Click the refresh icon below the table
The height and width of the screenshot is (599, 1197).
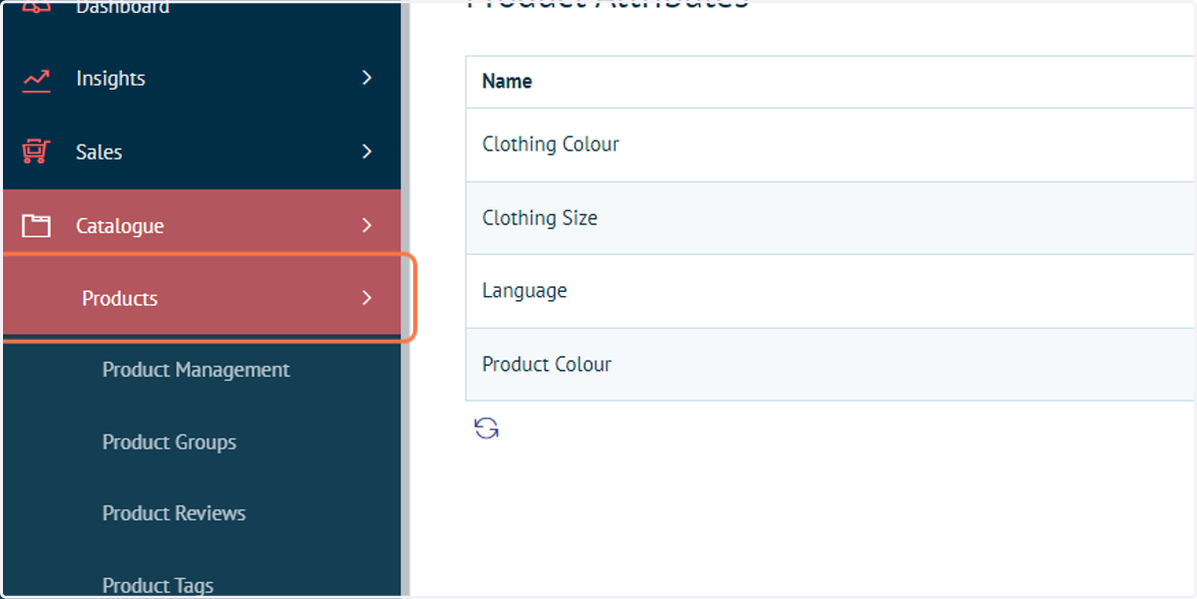[487, 429]
